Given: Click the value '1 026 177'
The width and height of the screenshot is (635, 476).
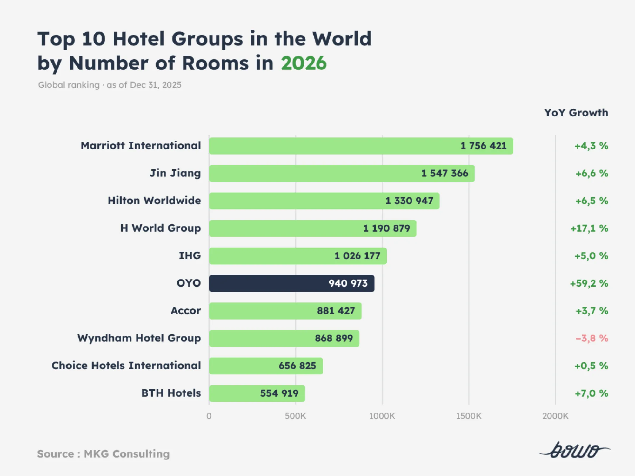Looking at the screenshot, I should click(x=357, y=256).
